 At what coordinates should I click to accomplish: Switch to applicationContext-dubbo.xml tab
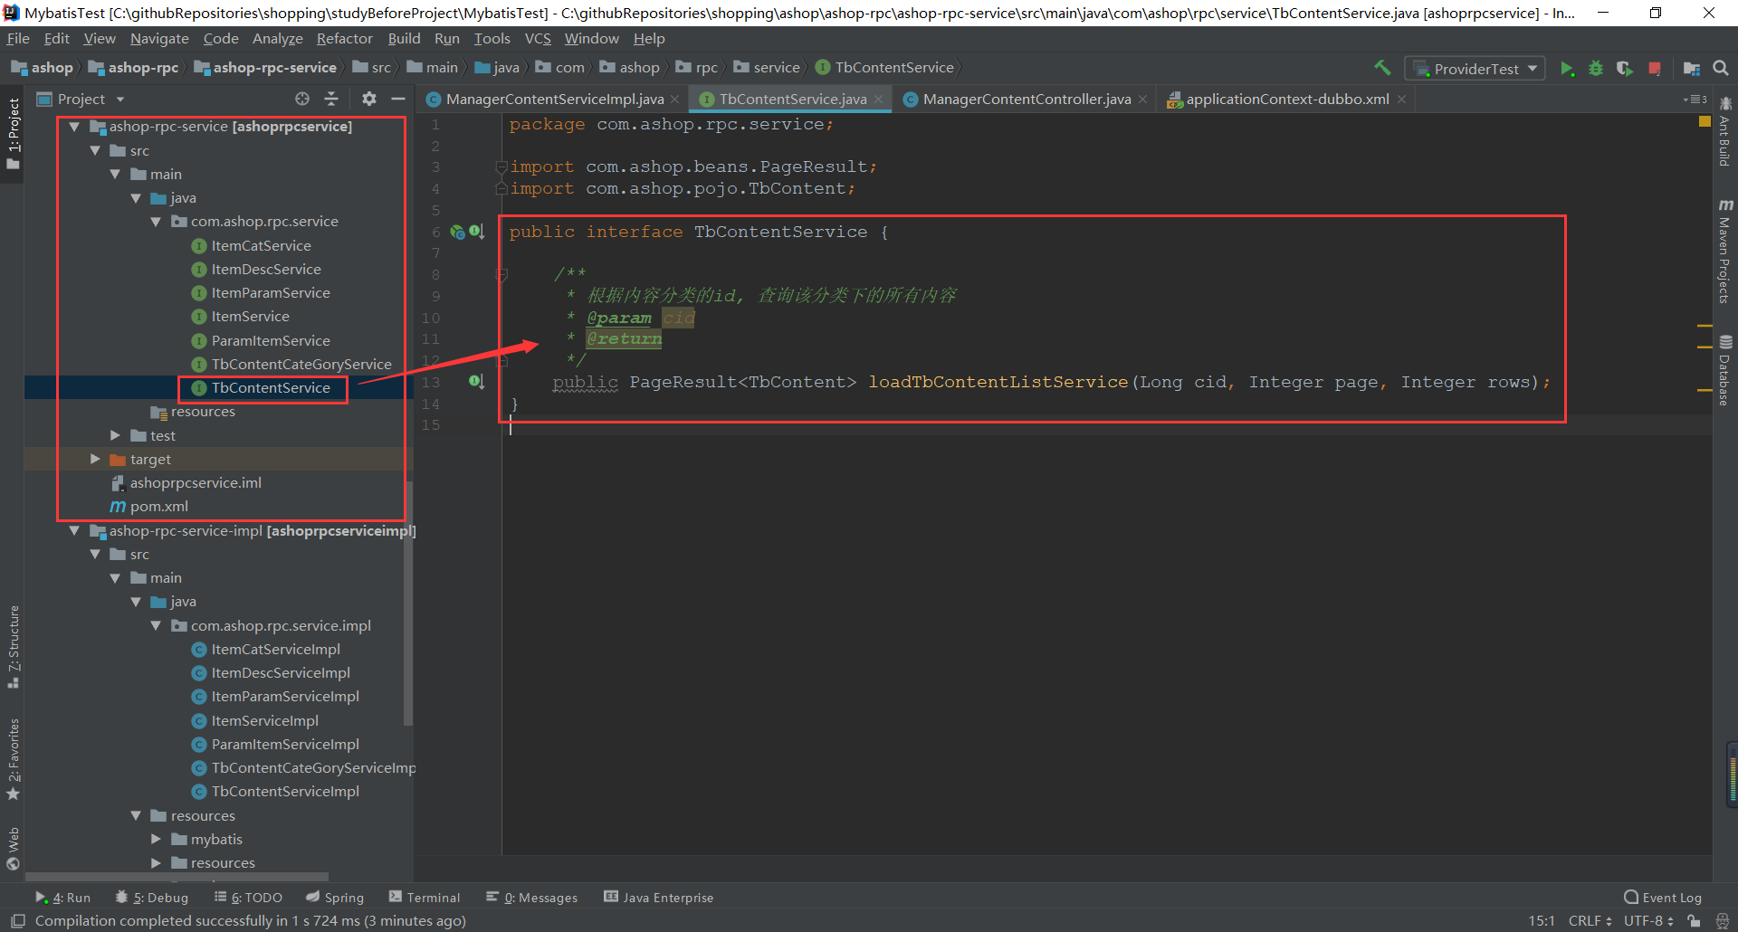point(1287,100)
